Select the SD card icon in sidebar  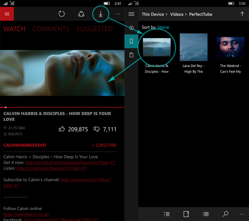(x=132, y=55)
